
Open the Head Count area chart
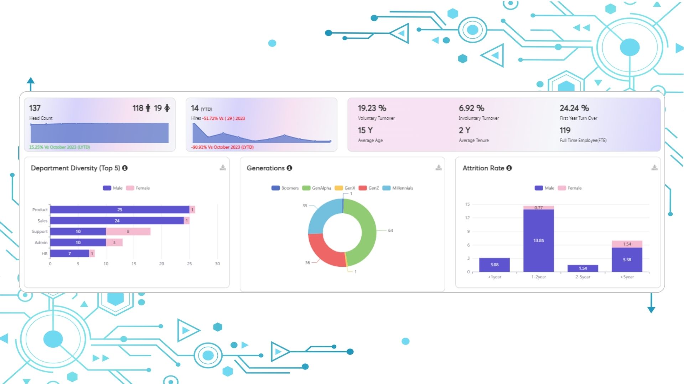(99, 133)
